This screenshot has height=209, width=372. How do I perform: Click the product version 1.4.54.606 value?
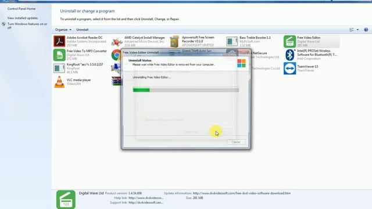point(135,193)
